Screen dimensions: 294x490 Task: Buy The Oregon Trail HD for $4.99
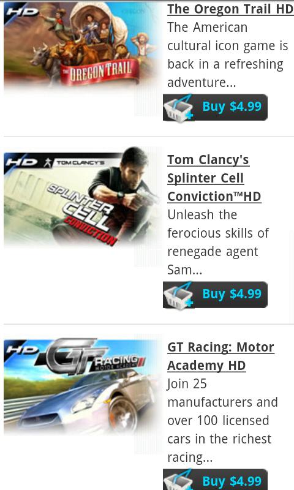coord(215,107)
